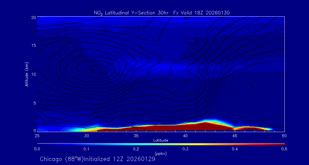
Task: Click color bar value 0.0
Action: pyautogui.click(x=37, y=149)
